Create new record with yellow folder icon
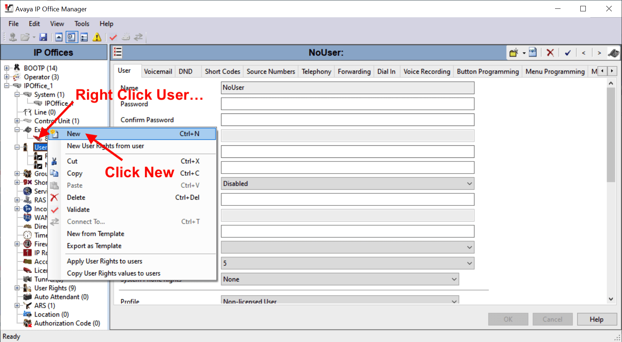 514,53
